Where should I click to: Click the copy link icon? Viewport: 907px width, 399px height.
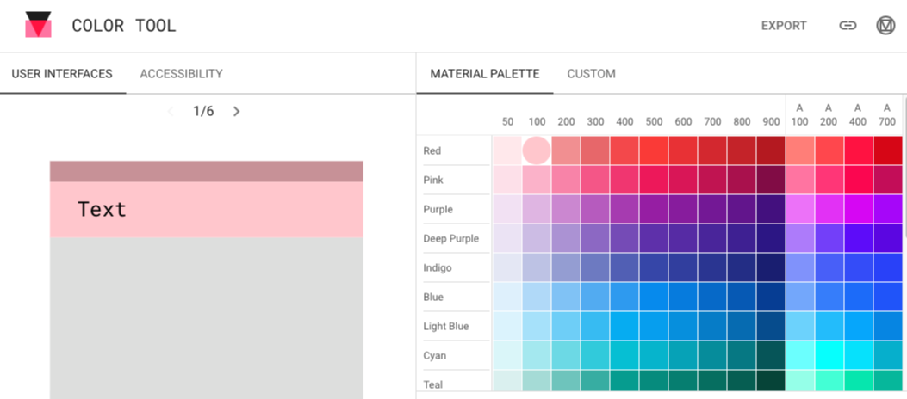tap(848, 26)
